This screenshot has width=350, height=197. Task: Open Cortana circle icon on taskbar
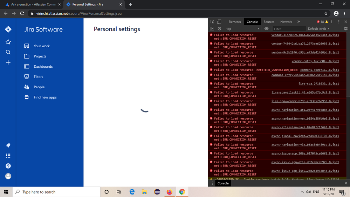pos(107,192)
